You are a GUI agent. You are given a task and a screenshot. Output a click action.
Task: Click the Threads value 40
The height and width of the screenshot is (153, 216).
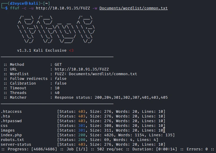(57, 93)
